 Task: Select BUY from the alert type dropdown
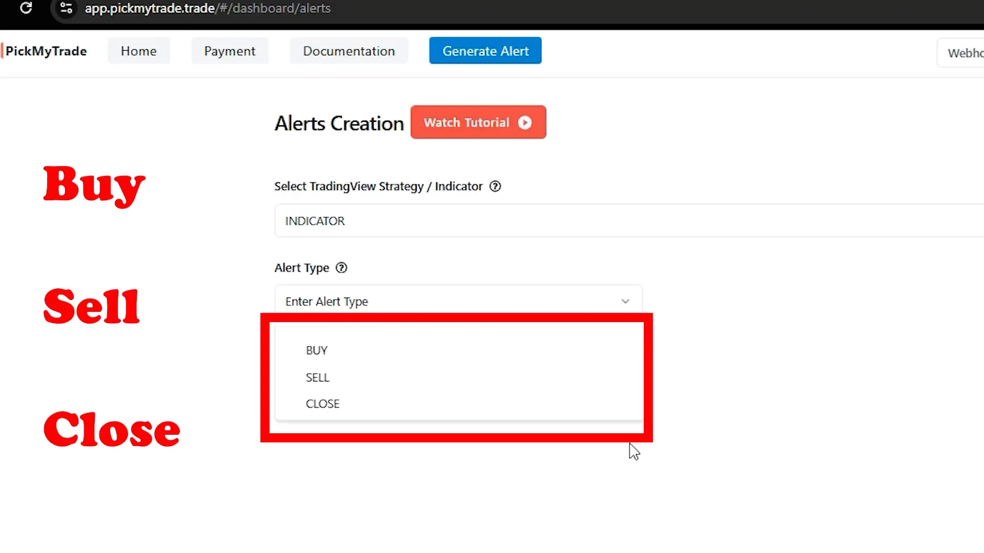(316, 350)
